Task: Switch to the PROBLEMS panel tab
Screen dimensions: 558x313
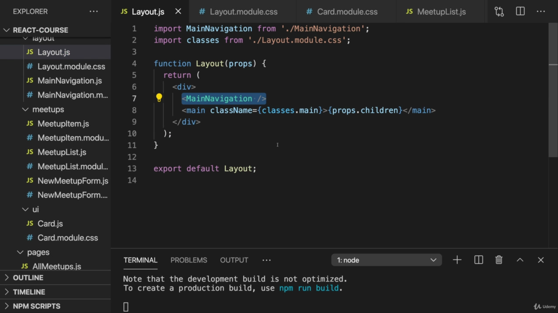Action: (189, 260)
